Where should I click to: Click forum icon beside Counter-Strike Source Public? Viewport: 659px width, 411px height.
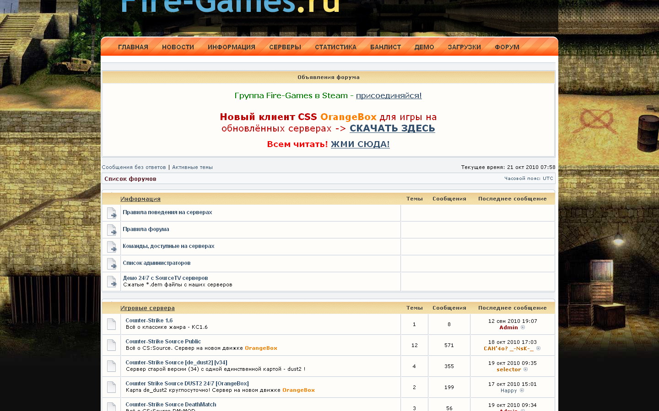pos(111,345)
